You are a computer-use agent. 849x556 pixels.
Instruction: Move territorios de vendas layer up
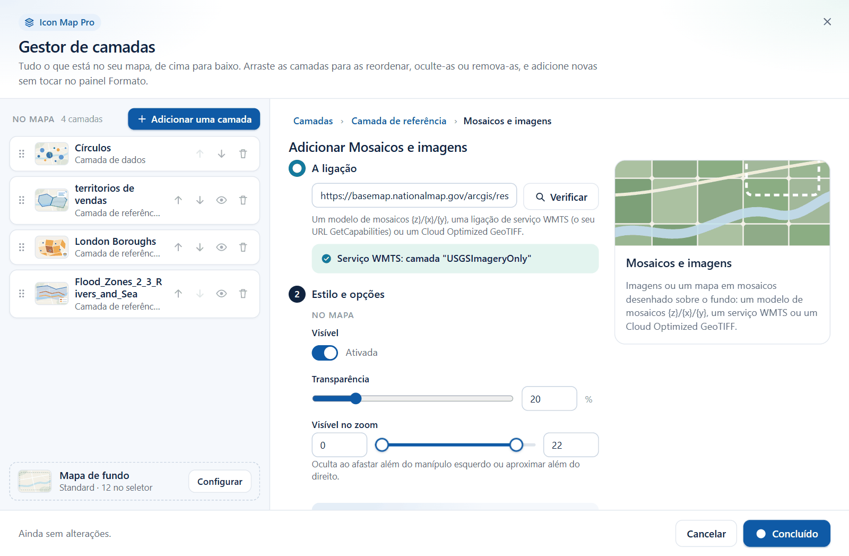(x=178, y=200)
